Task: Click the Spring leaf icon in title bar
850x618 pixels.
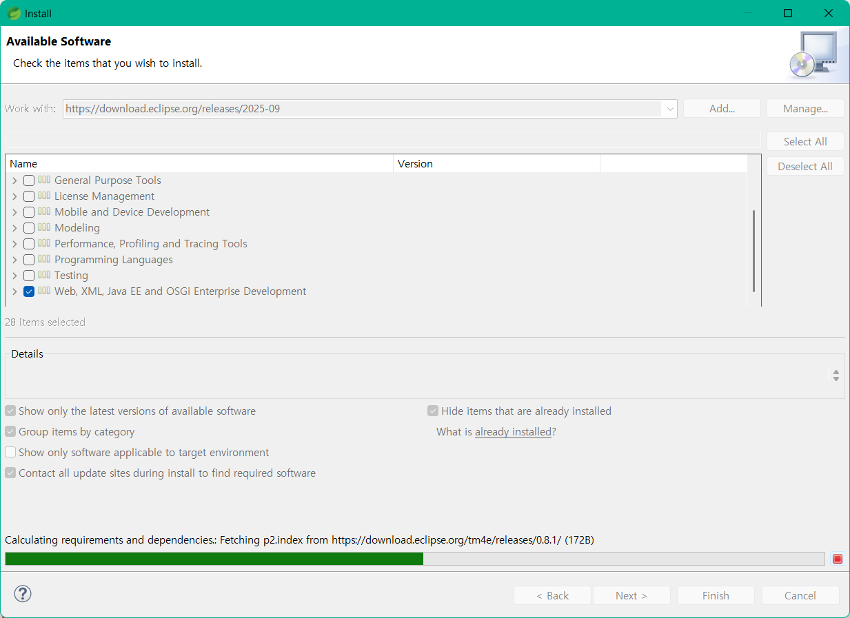Action: coord(14,13)
